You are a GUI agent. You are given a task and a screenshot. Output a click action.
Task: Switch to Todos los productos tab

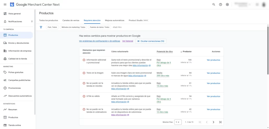click(x=49, y=20)
